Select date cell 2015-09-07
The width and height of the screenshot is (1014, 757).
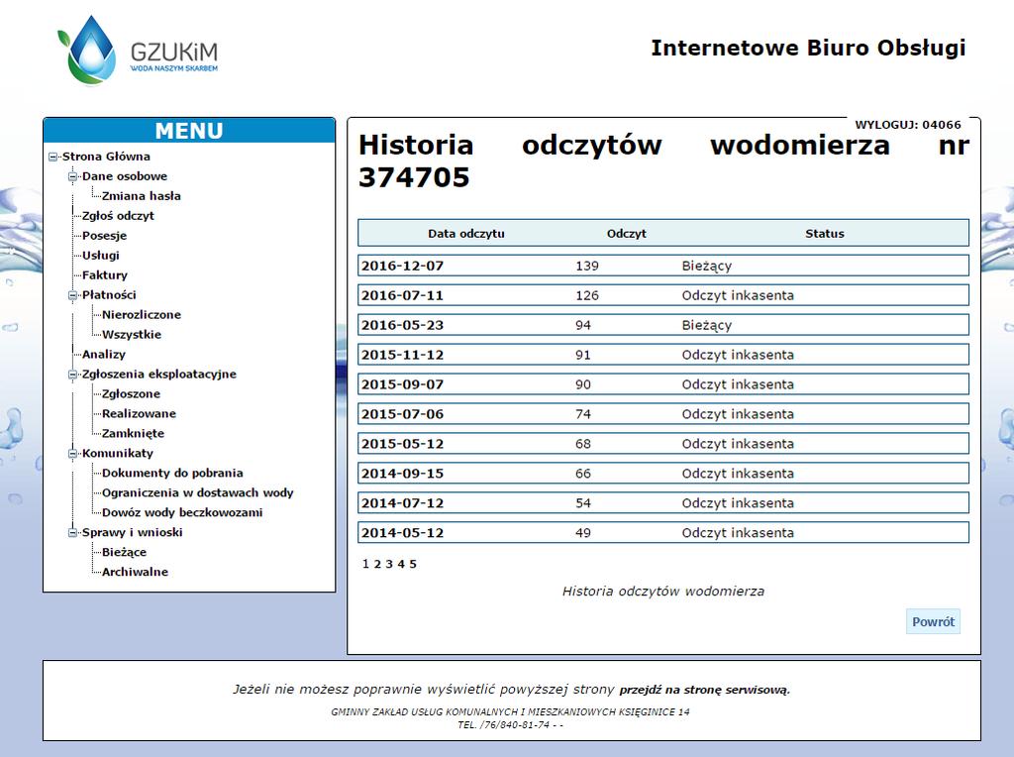(x=402, y=385)
